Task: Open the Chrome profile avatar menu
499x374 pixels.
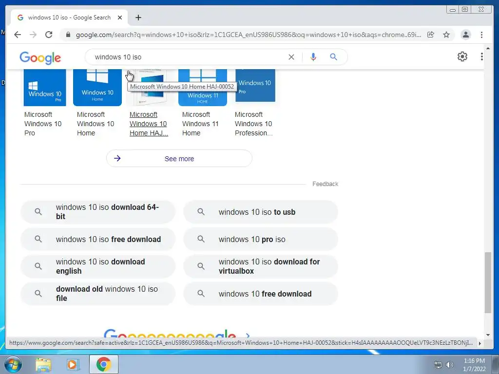Action: (x=465, y=35)
